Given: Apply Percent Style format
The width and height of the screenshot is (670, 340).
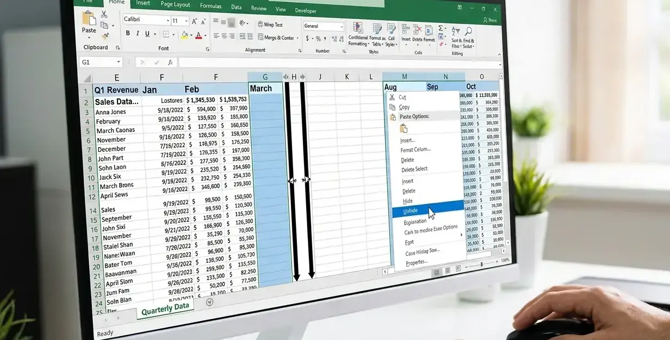Looking at the screenshot, I should [318, 39].
